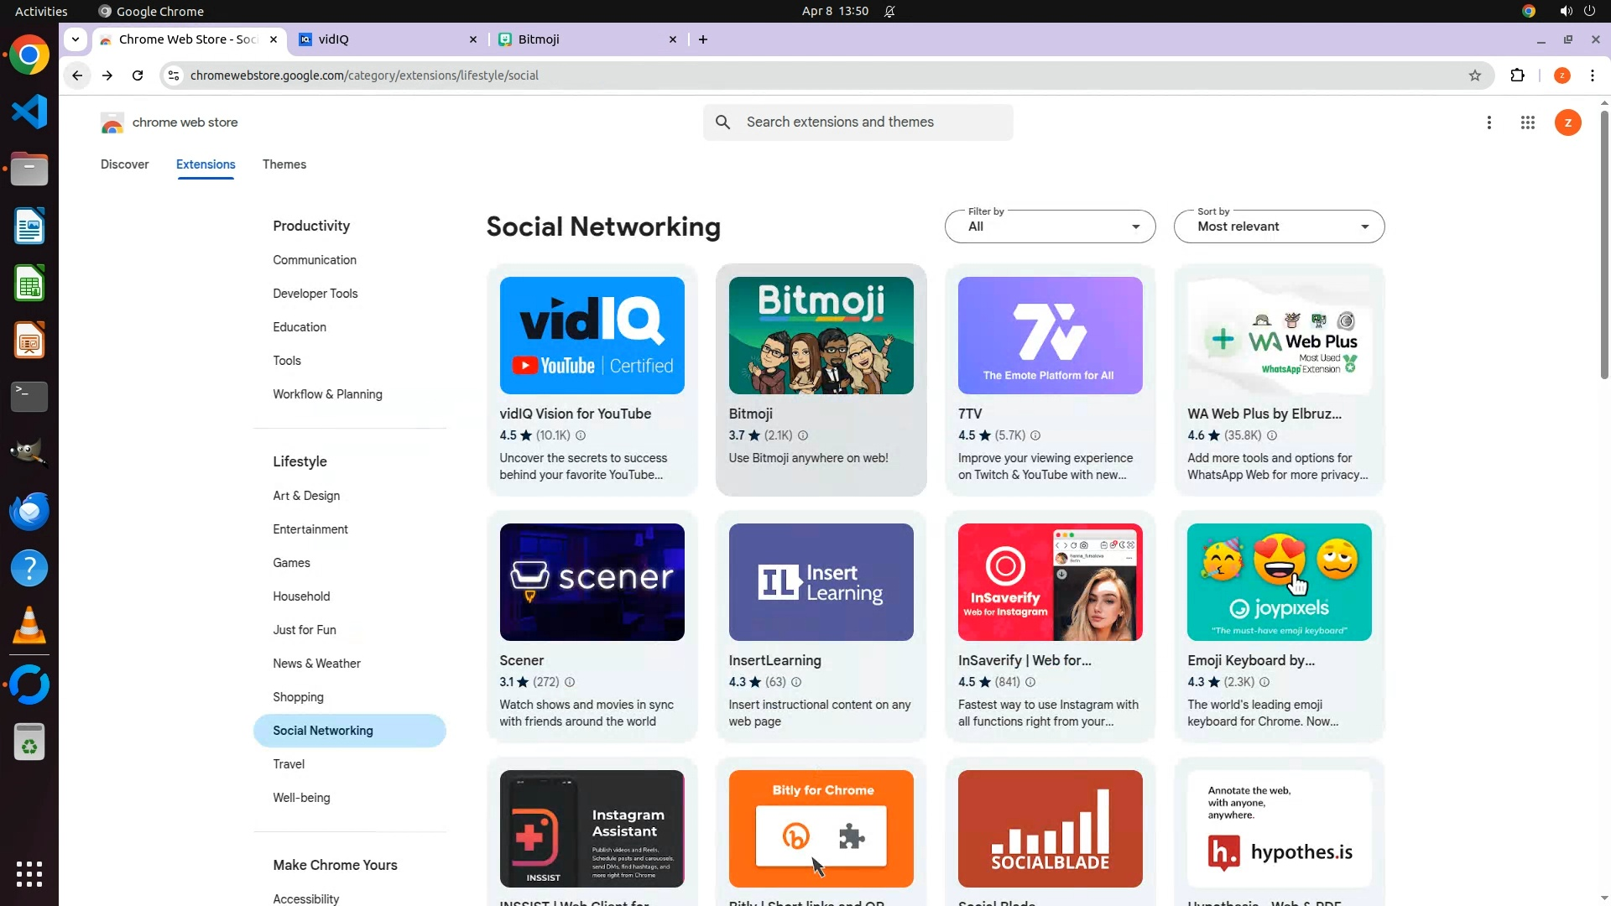The image size is (1611, 906).
Task: Switch to the Themes tab
Action: 284,164
